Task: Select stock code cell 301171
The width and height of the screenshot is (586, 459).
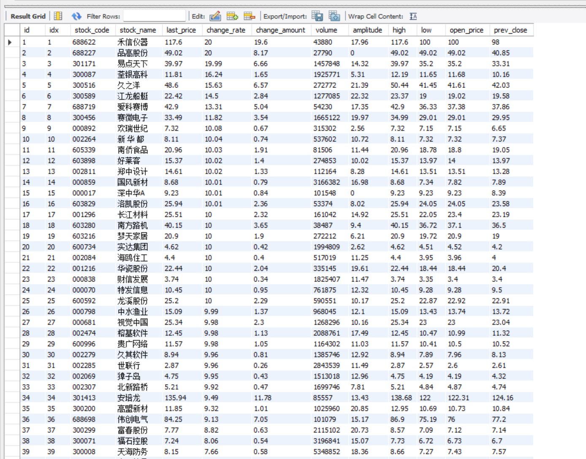Action: (x=93, y=64)
